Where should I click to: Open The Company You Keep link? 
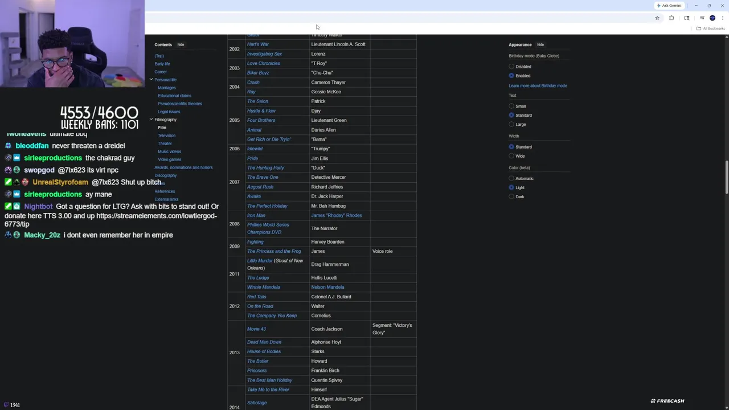(272, 316)
